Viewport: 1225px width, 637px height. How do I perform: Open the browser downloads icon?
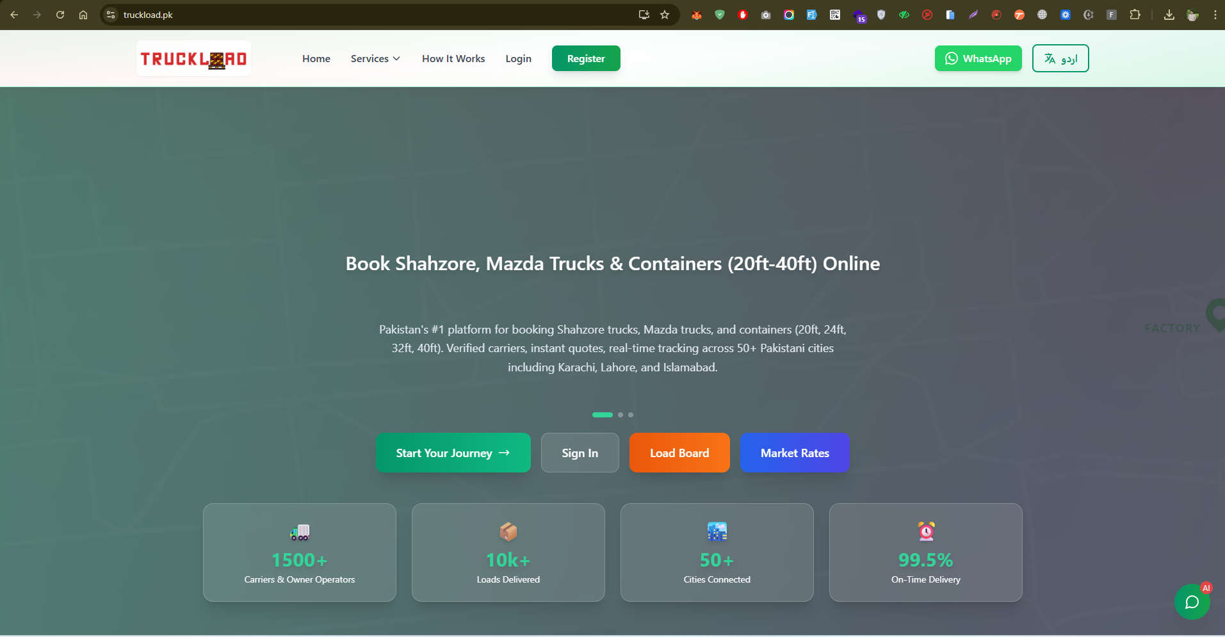(1169, 15)
